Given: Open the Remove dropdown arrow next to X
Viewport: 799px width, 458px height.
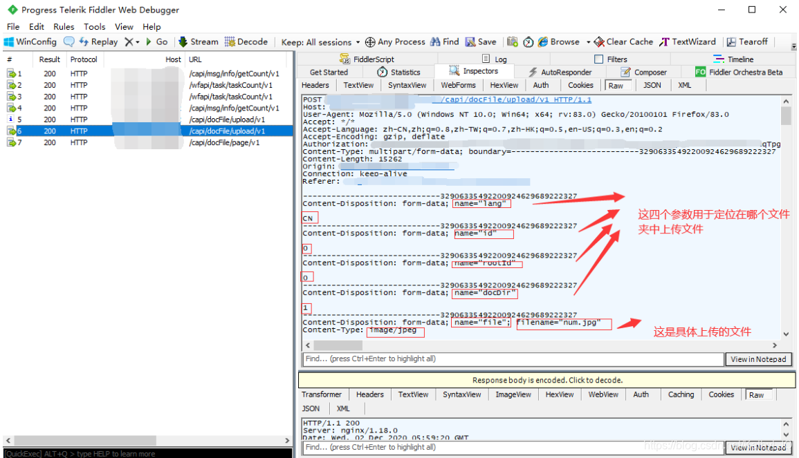Looking at the screenshot, I should tap(138, 42).
